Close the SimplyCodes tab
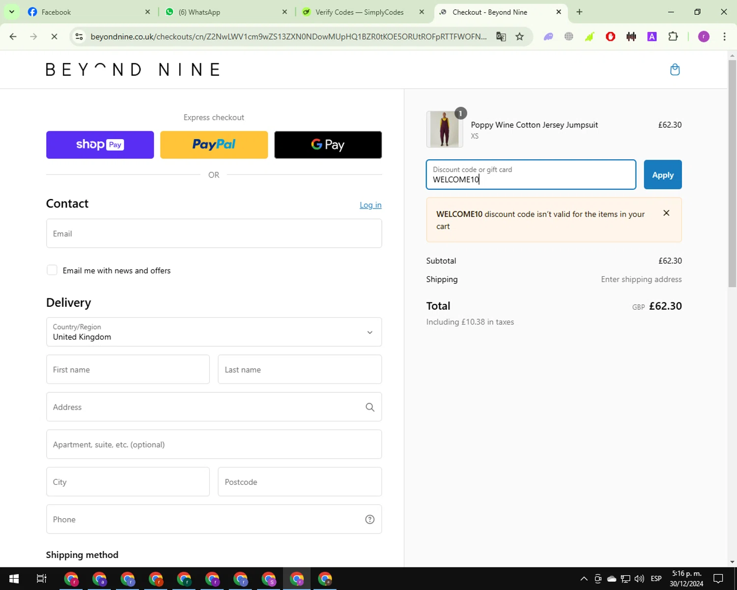Screen dimensions: 737x590 pyautogui.click(x=422, y=12)
